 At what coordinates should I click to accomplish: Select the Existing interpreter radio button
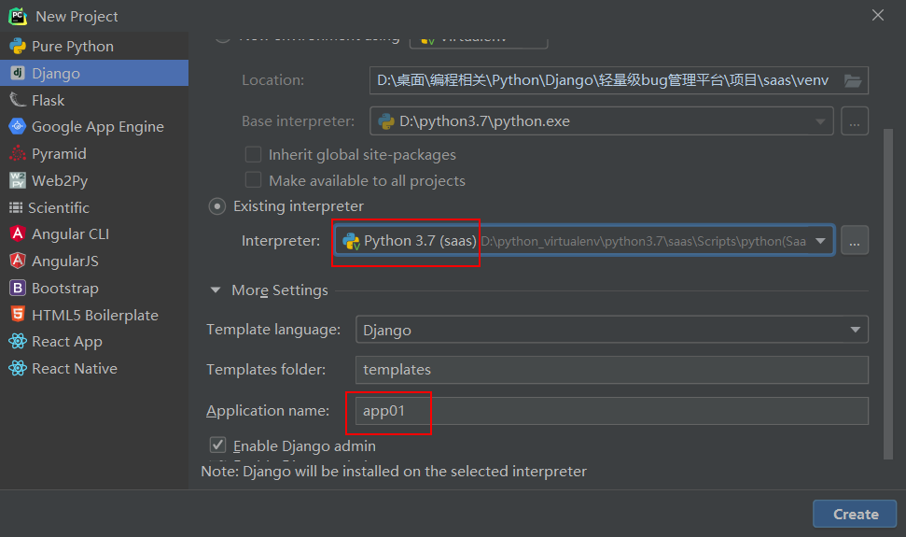[x=217, y=206]
